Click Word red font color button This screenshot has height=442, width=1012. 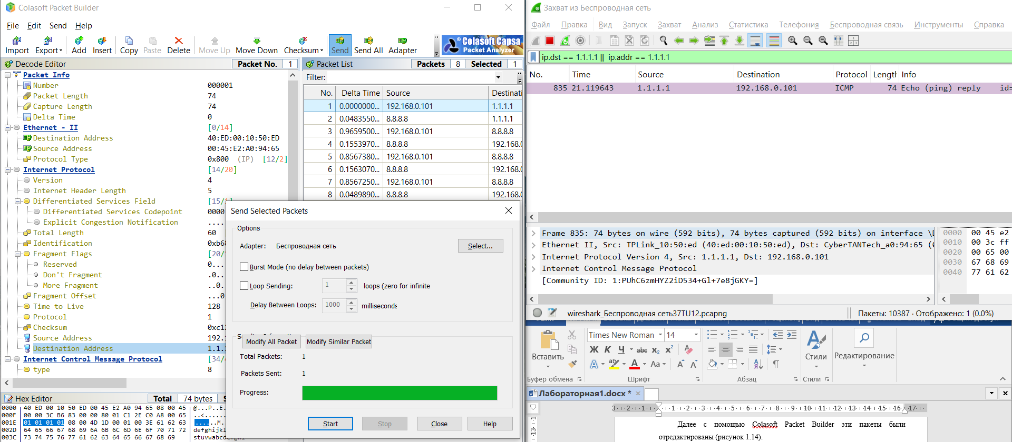click(x=635, y=364)
